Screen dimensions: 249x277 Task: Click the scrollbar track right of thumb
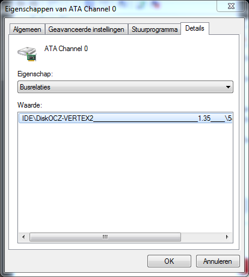[201, 237]
